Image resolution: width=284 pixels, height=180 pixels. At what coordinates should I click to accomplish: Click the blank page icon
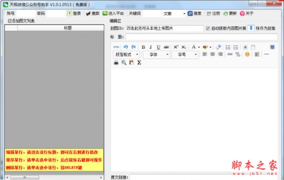pyautogui.click(x=253, y=47)
